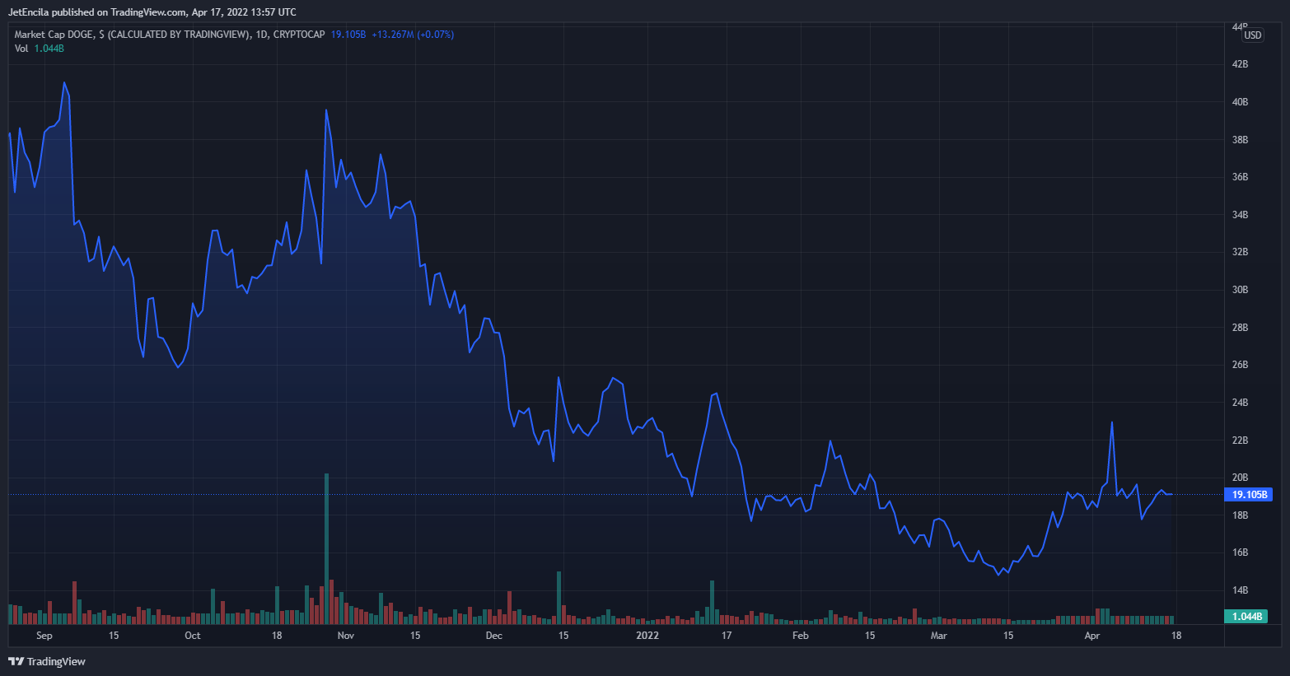Click the 24B price axis label
Screen dimensions: 1290x676
click(1240, 403)
